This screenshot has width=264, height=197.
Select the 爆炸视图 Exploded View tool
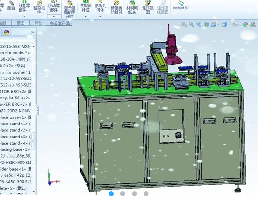click(147, 7)
